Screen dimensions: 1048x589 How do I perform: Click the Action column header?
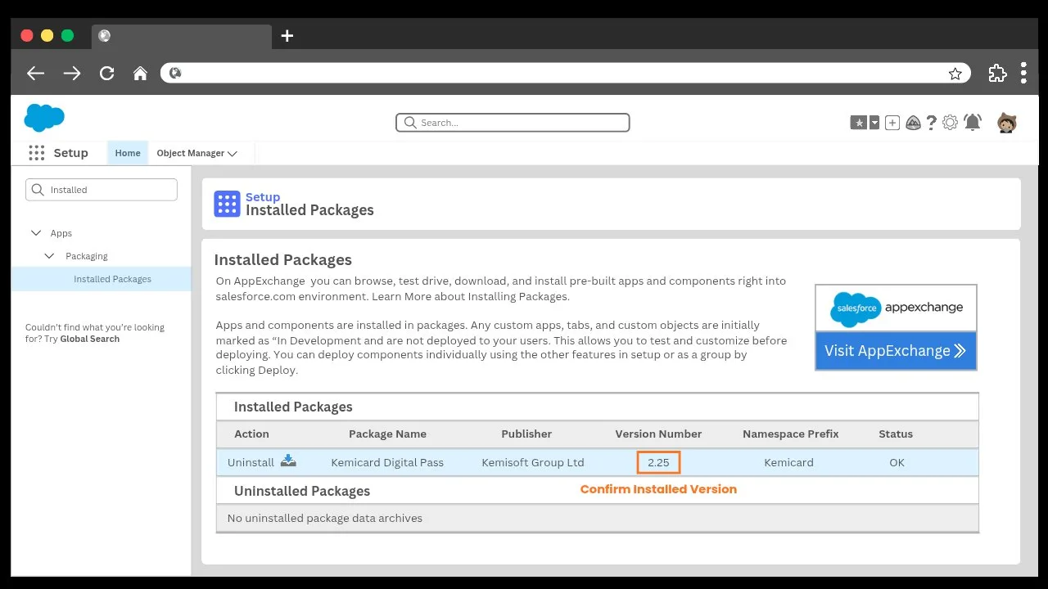[x=251, y=434]
